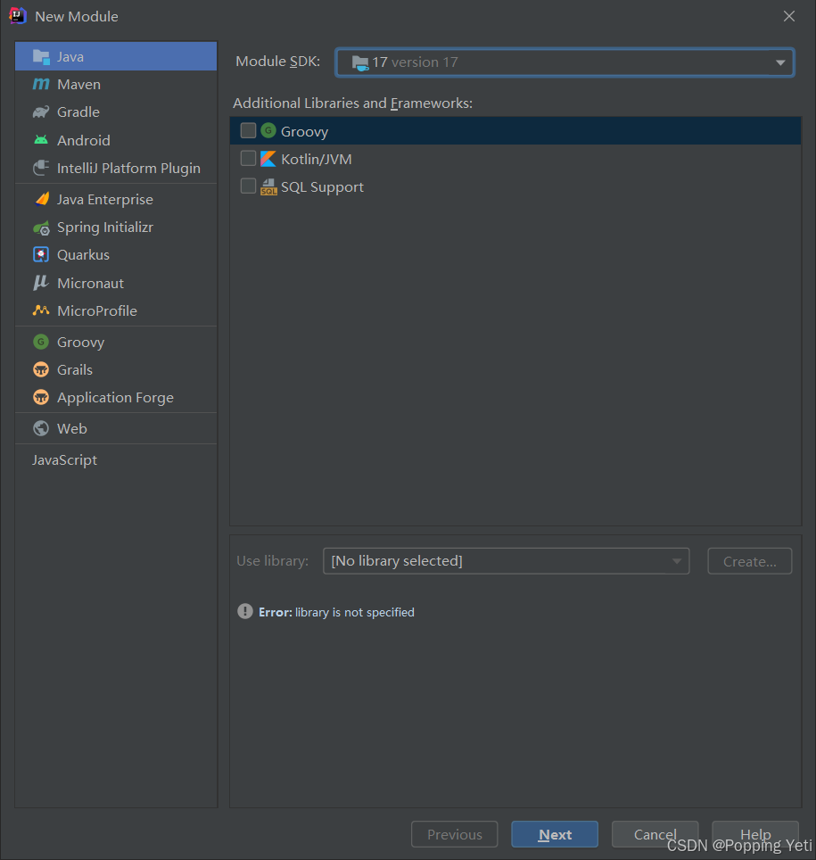Viewport: 816px width, 860px height.
Task: Select MicroProfile label in sidebar
Action: pyautogui.click(x=97, y=310)
